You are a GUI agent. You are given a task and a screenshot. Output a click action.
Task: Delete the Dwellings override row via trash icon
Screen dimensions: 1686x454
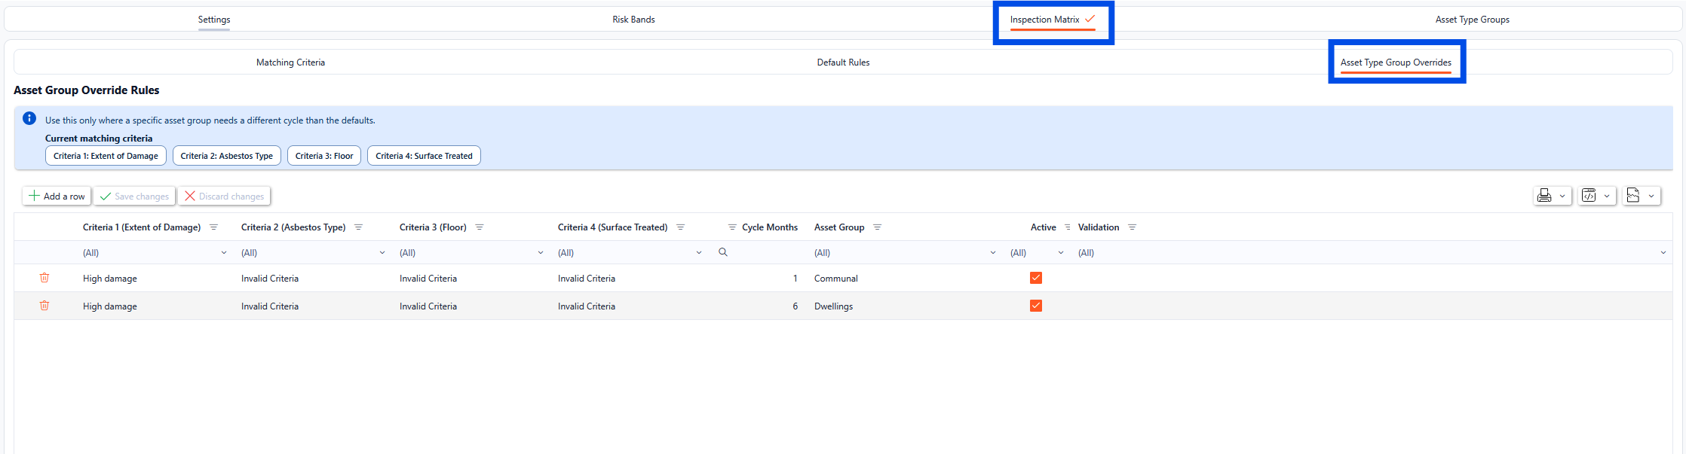[x=44, y=306]
